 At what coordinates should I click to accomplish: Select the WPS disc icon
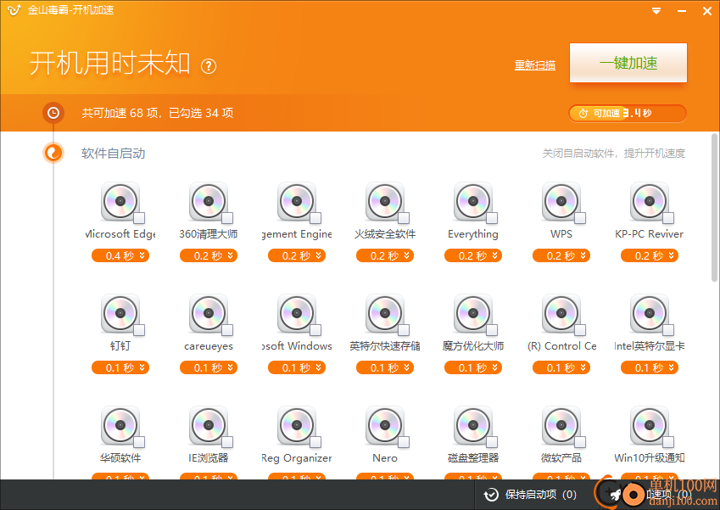561,201
